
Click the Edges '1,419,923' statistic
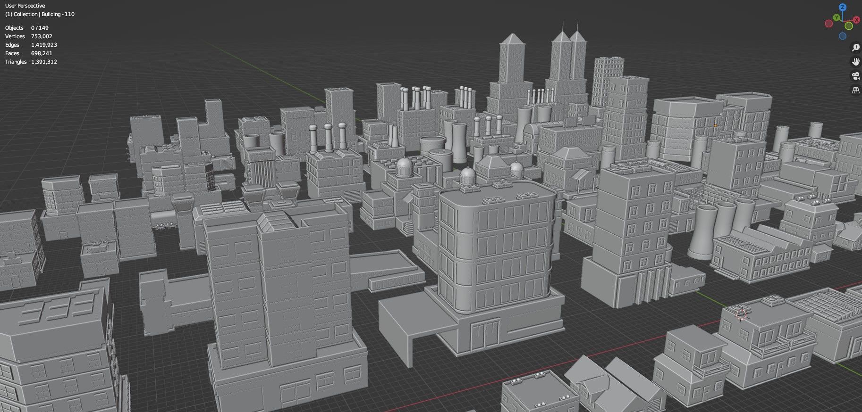point(44,45)
